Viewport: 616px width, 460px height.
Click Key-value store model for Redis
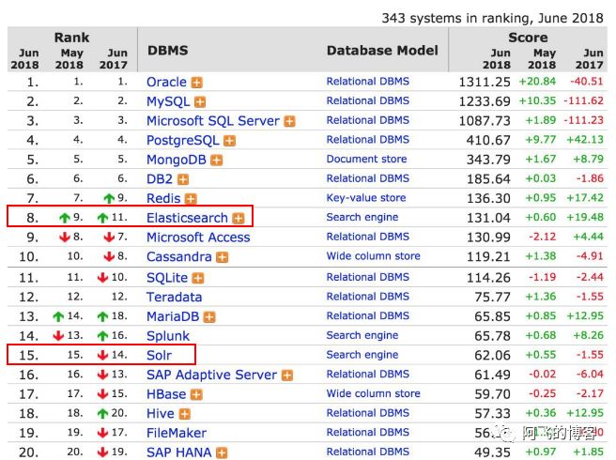click(366, 198)
